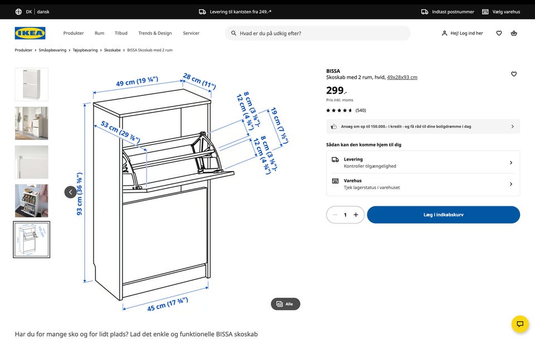Viewport: 535px width, 339px height.
Task: Click the delivery truck icon in top banner
Action: coord(202,12)
